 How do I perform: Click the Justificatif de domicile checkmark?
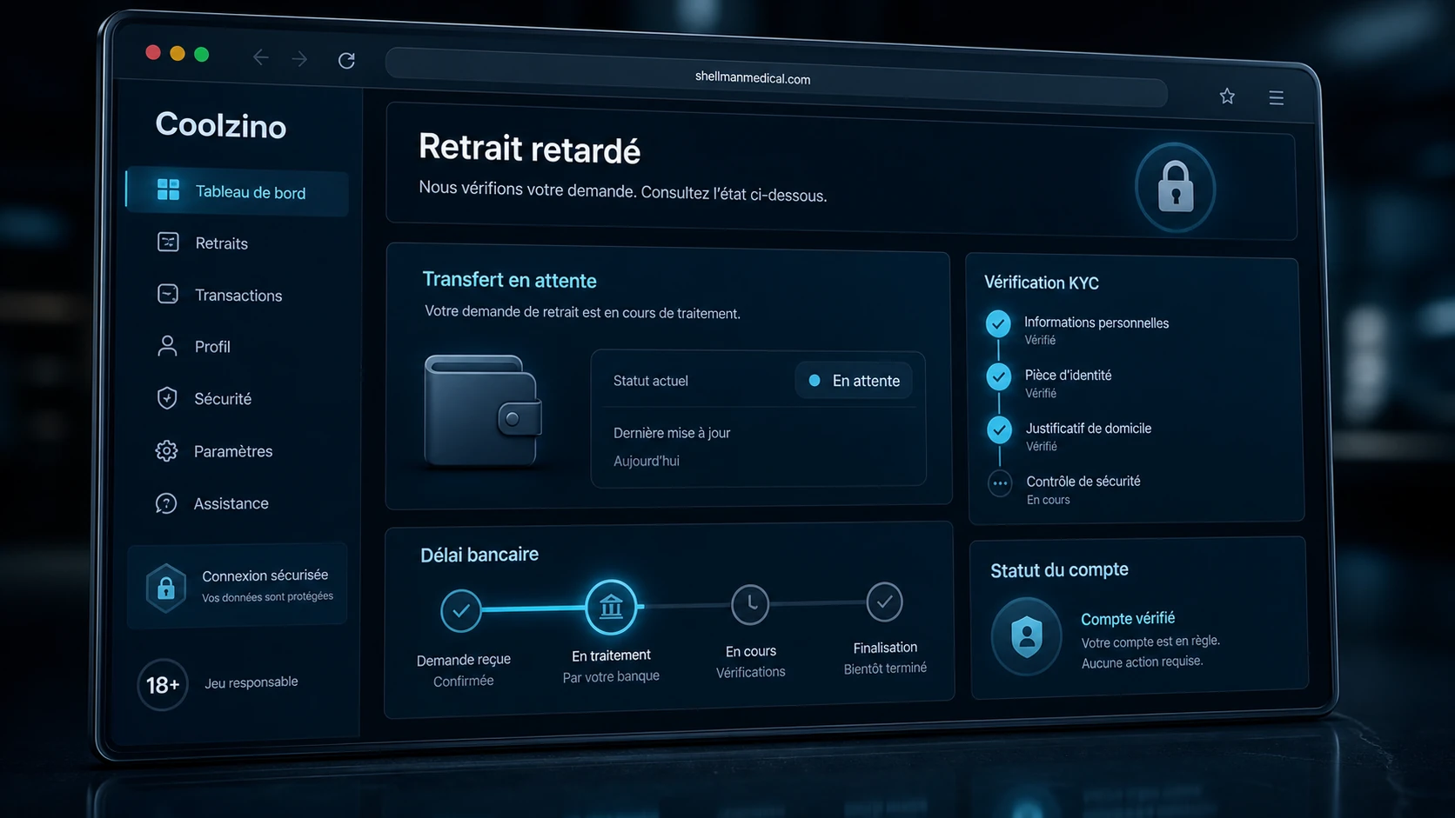tap(1000, 429)
